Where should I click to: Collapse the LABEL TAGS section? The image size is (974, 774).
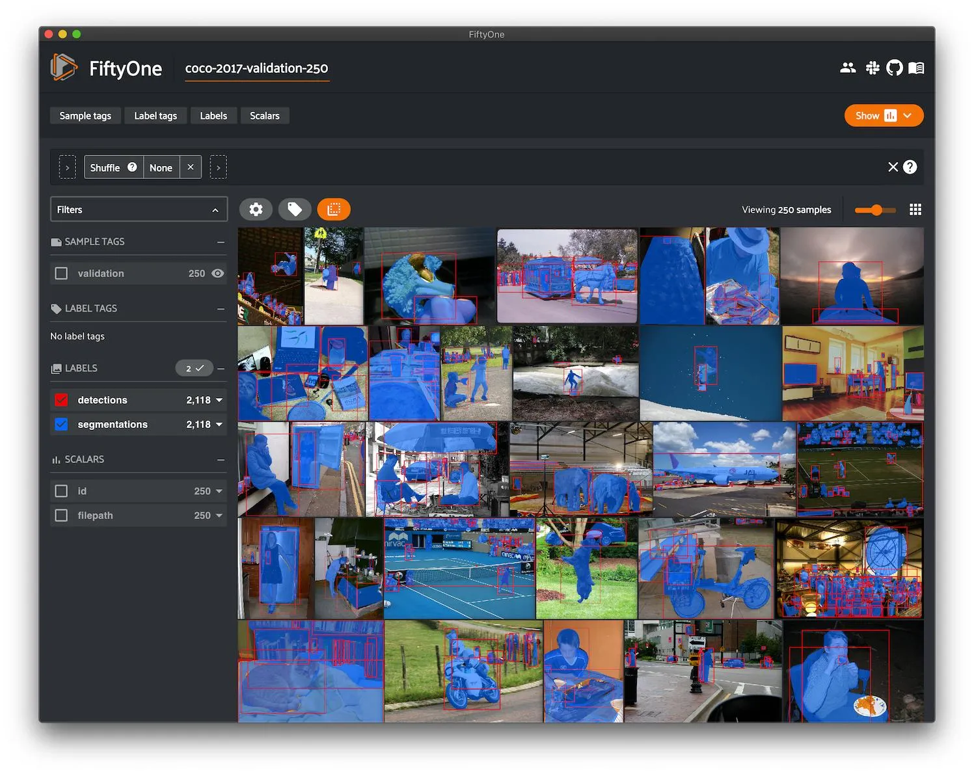[221, 308]
